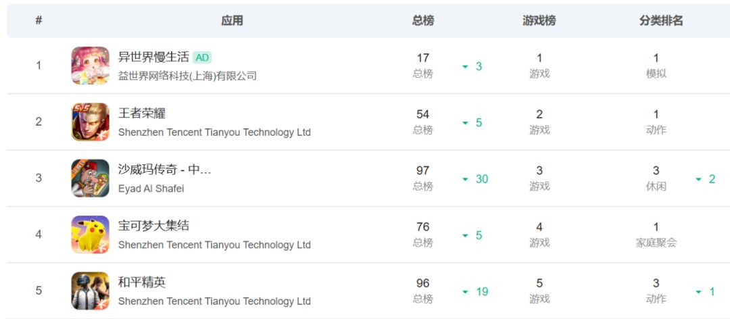Click the AD badge beside 异世界慢生活

click(x=202, y=57)
